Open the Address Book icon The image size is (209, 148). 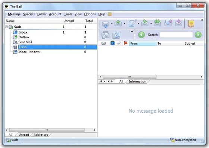pos(191,24)
